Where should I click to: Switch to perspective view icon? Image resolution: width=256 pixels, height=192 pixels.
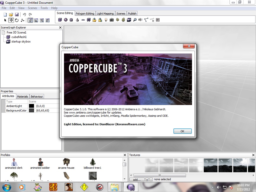30,20
